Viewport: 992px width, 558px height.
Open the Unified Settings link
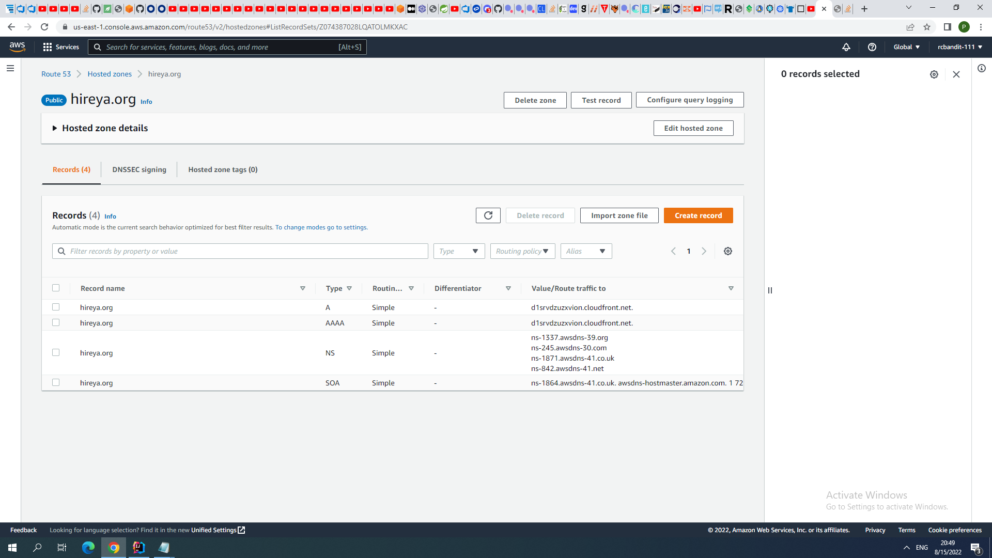tap(218, 530)
